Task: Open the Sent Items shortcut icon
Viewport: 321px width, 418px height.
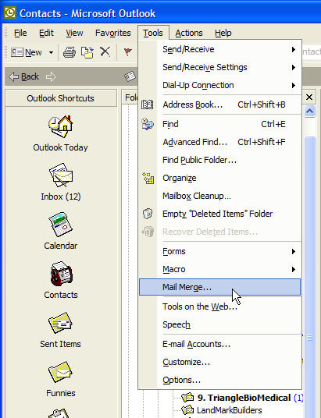Action: point(60,323)
